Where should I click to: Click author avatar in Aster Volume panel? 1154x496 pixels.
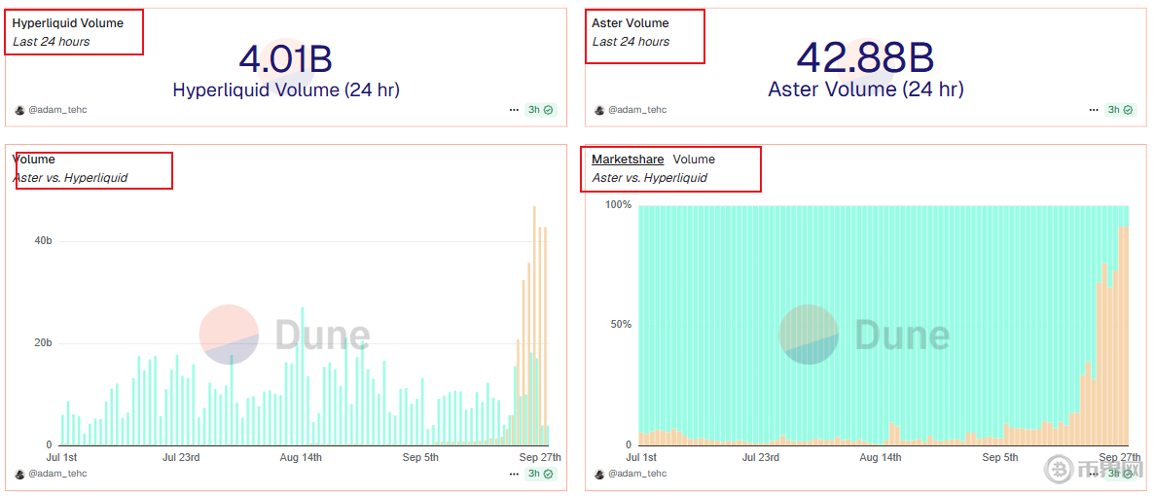tap(599, 110)
